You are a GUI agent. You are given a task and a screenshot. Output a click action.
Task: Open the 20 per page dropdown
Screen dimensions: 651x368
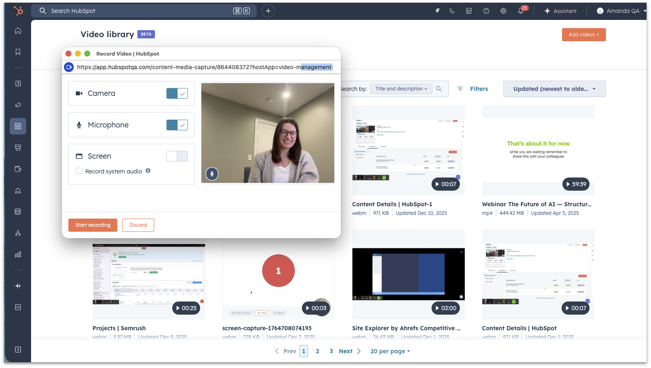[x=390, y=351]
